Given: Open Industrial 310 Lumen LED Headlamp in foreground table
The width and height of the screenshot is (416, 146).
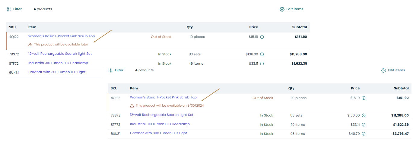Looking at the screenshot, I should pos(160,124).
